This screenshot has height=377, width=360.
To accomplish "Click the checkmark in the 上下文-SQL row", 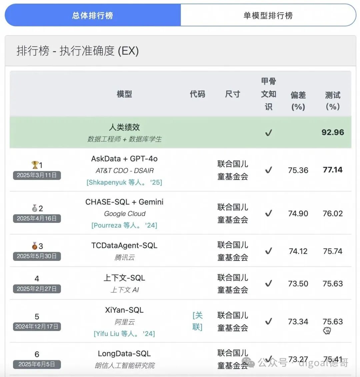I will pyautogui.click(x=268, y=283).
